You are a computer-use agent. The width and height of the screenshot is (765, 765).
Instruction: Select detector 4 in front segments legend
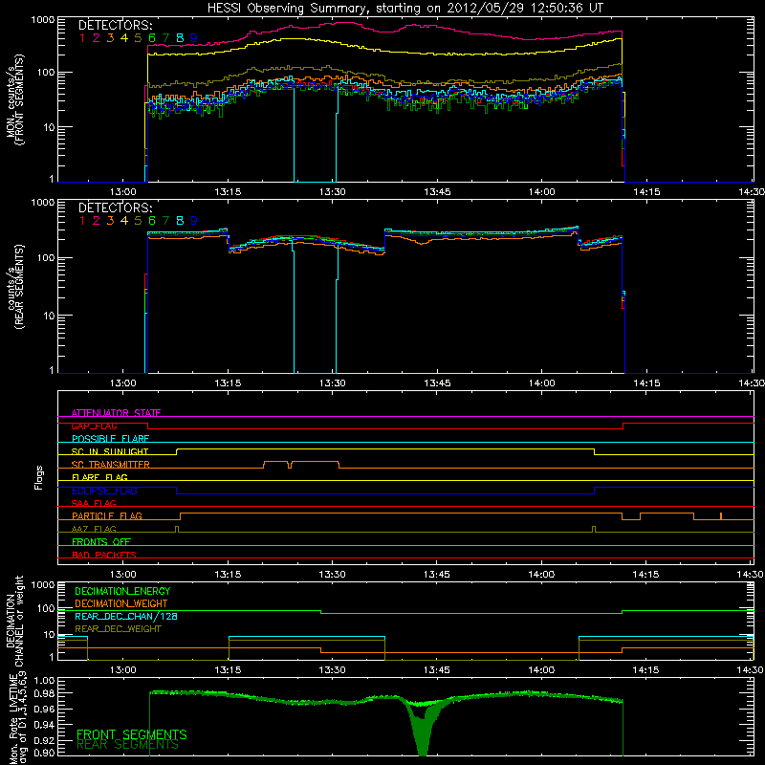click(x=124, y=38)
